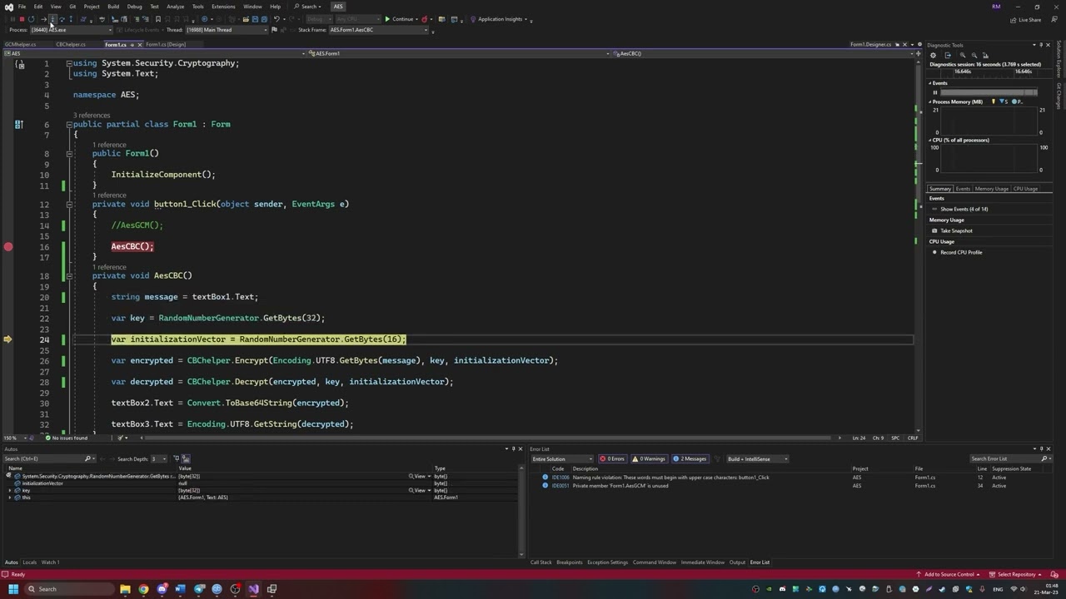Viewport: 1066px width, 599px height.
Task: Expand the Thread dropdown showing Main Thread
Action: click(226, 30)
